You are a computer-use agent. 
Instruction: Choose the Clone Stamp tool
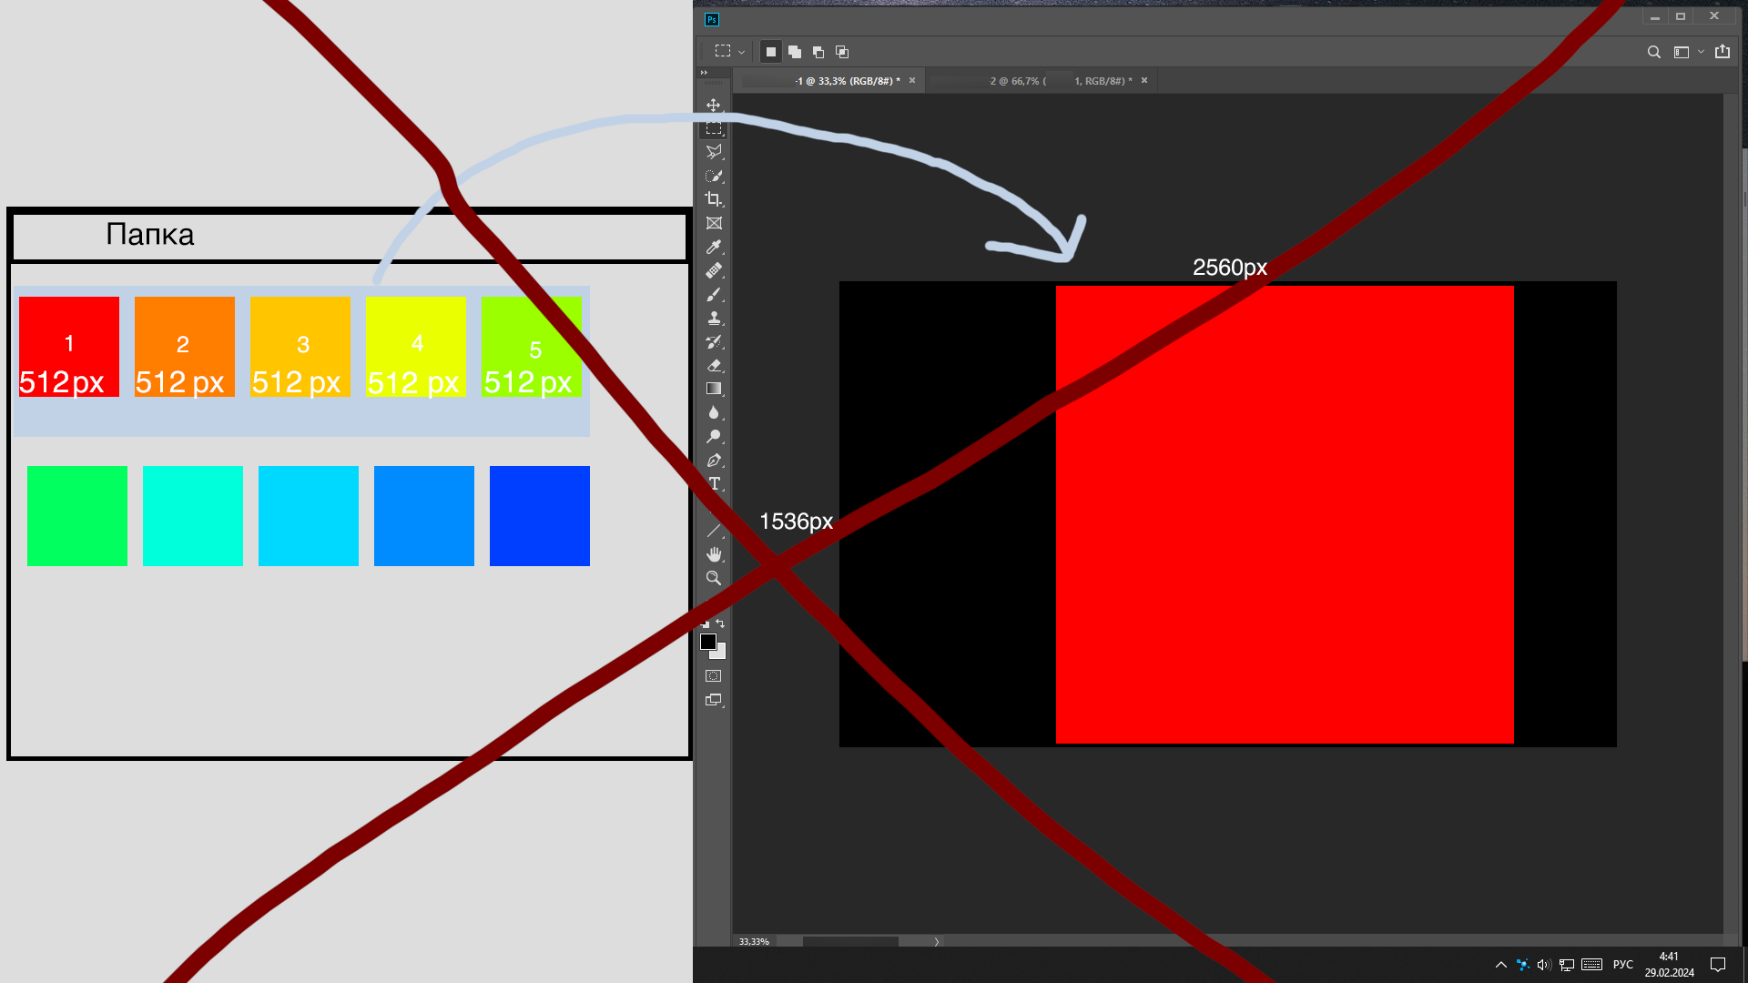714,319
